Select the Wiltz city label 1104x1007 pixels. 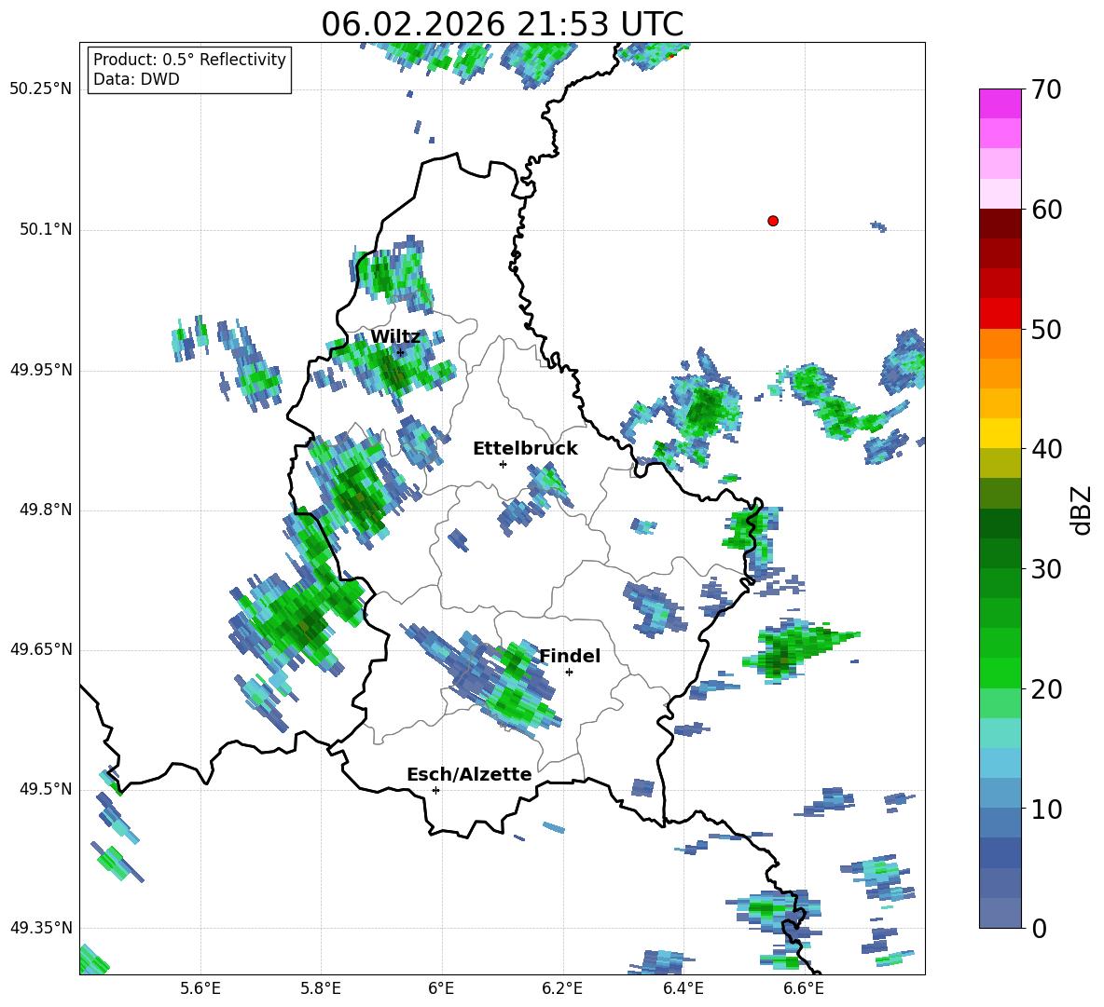click(x=395, y=336)
